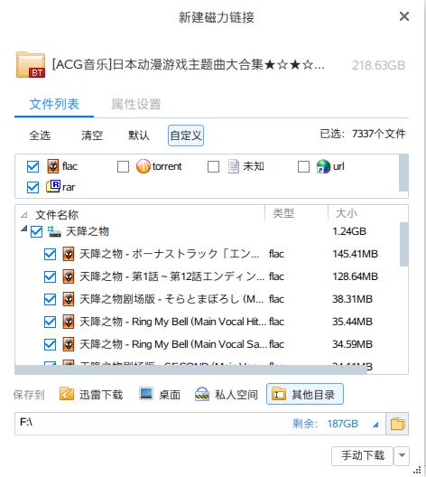Click the 手动下载 button
The width and height of the screenshot is (426, 477).
(363, 455)
